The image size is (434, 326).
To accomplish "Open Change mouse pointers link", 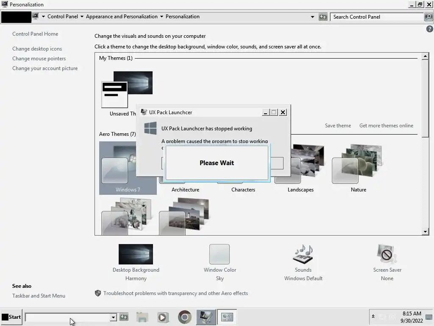I will [39, 59].
